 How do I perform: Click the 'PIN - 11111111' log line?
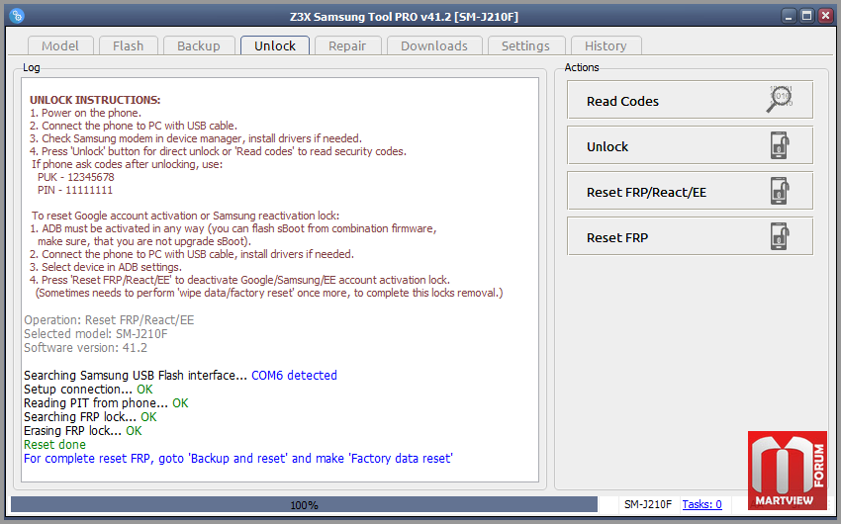tap(75, 190)
